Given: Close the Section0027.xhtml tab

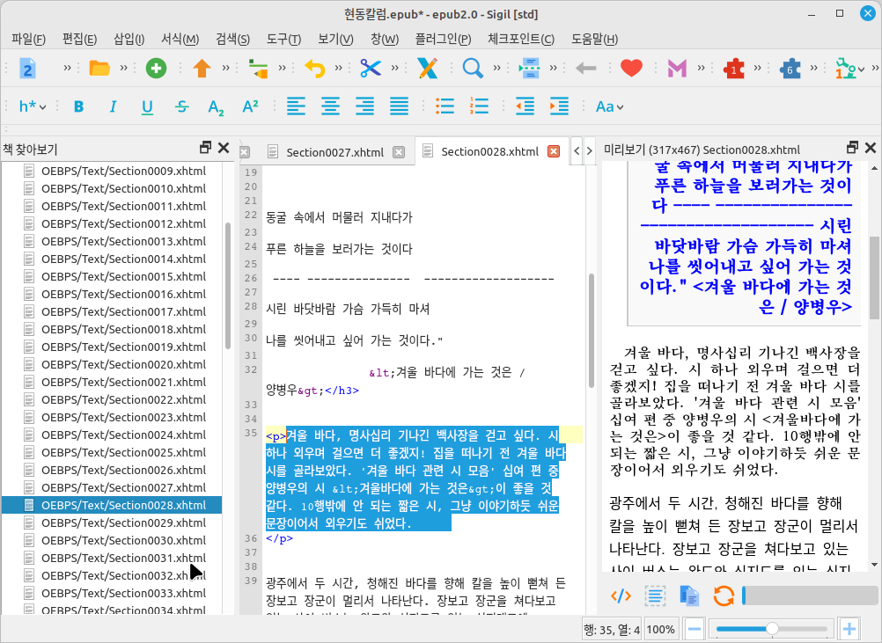Looking at the screenshot, I should [x=398, y=152].
